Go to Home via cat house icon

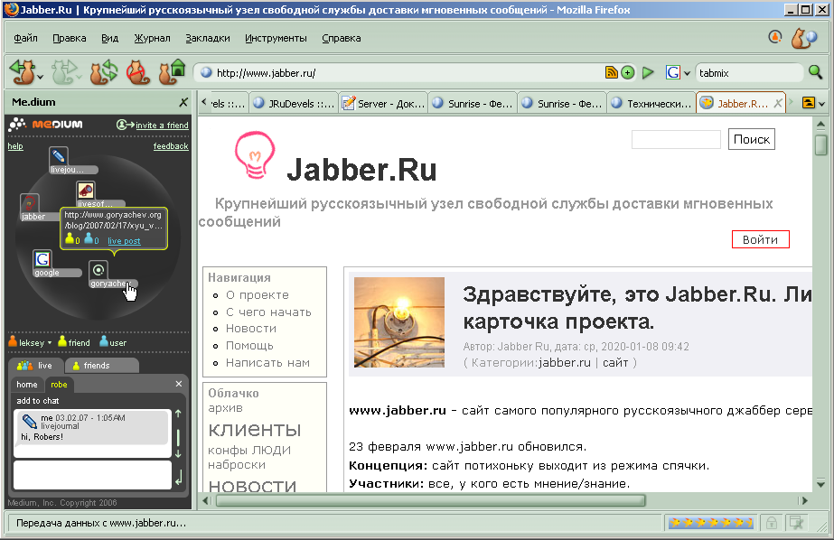point(171,71)
